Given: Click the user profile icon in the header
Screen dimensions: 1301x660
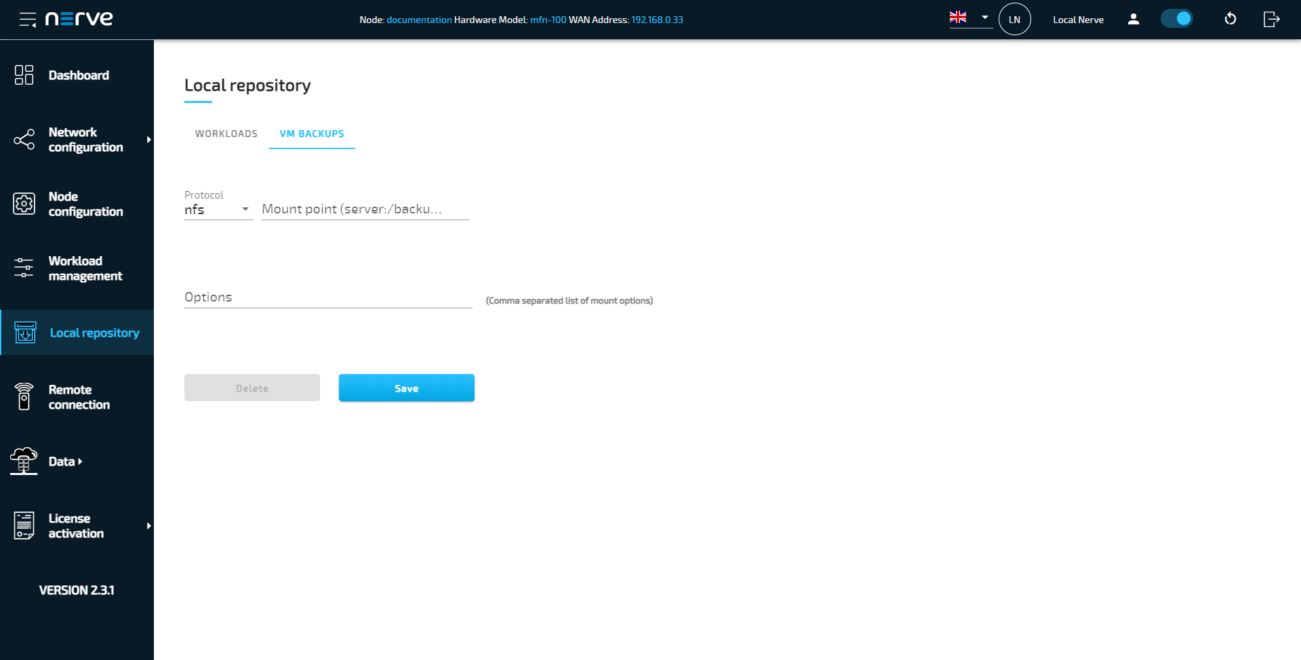Looking at the screenshot, I should click(1133, 20).
